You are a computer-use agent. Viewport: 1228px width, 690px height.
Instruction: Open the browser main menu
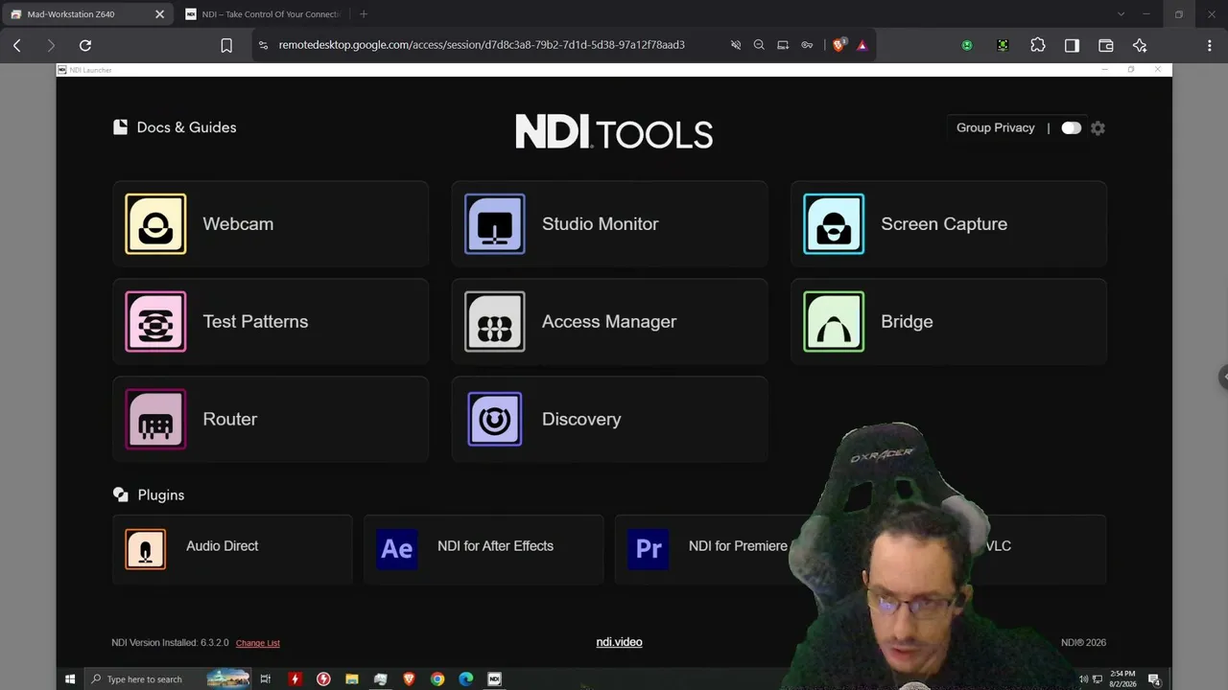click(x=1209, y=45)
